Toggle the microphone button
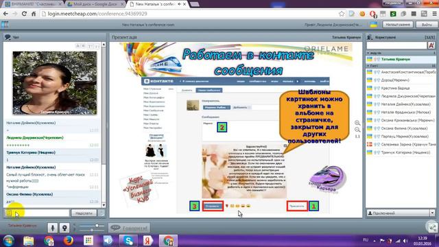 (52, 228)
